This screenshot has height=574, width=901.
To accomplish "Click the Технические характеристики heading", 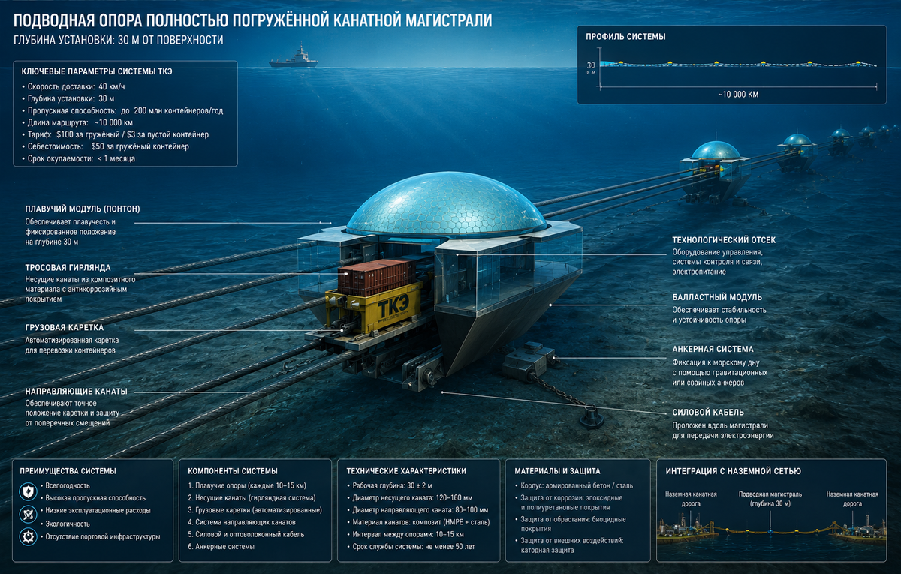I will 406,471.
